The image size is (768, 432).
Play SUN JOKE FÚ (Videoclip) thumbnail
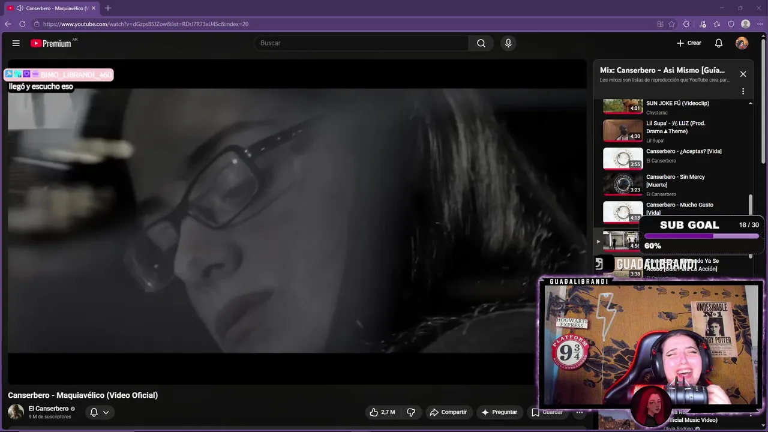(623, 106)
